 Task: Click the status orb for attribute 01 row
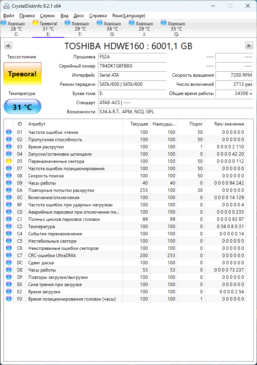pyautogui.click(x=9, y=132)
